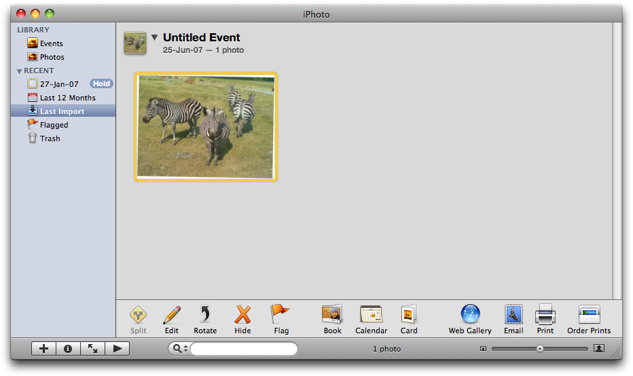Image resolution: width=633 pixels, height=376 pixels.
Task: Flag the zebra photo
Action: coord(281,314)
